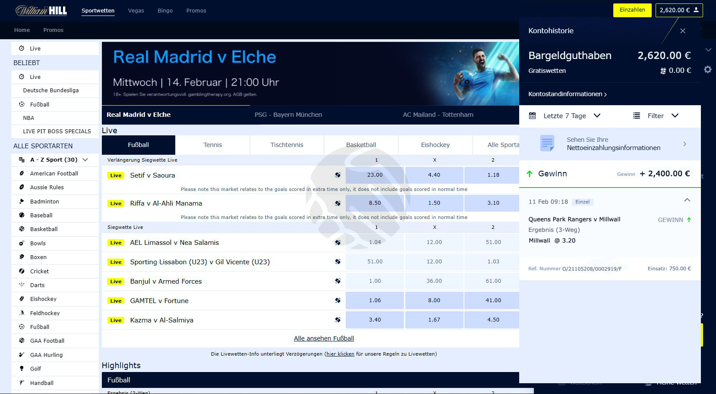Image resolution: width=716 pixels, height=394 pixels.
Task: Click the Golf sport icon
Action: tap(22, 369)
